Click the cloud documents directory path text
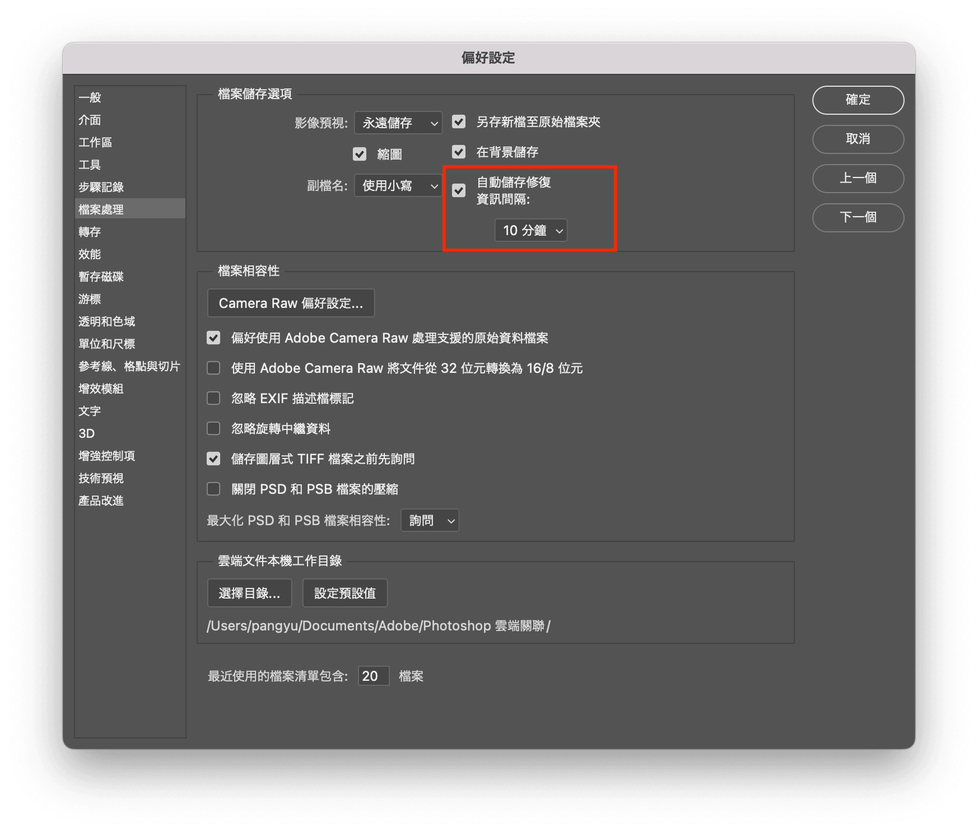 [x=379, y=625]
